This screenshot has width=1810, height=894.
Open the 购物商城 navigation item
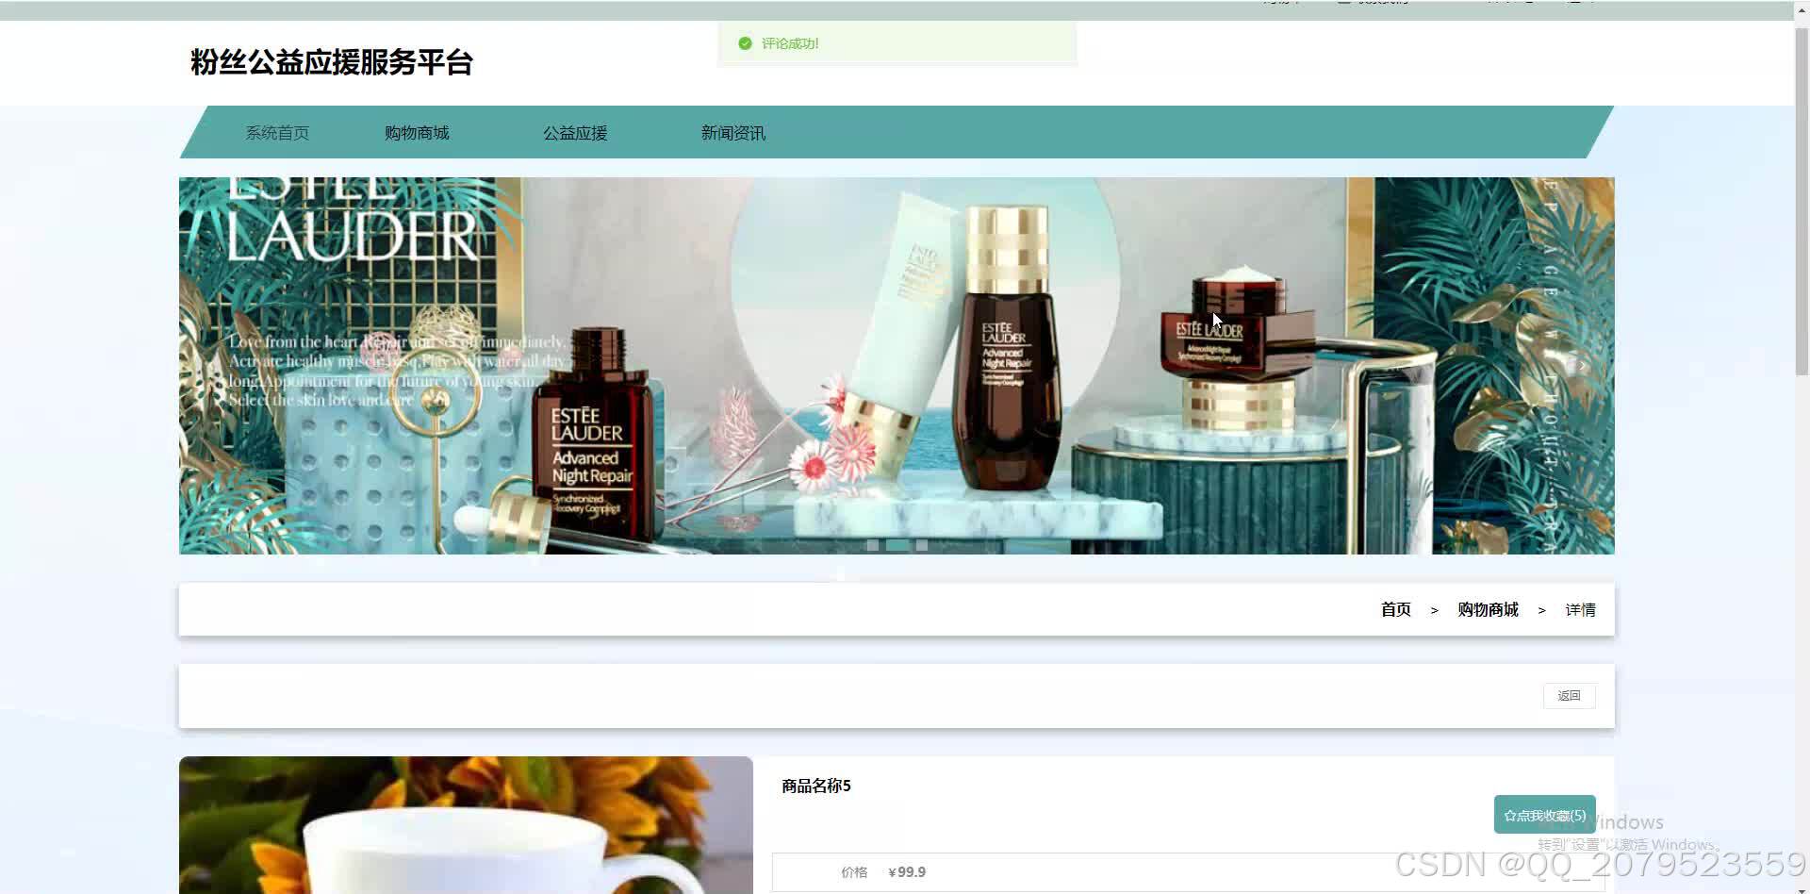pyautogui.click(x=417, y=133)
